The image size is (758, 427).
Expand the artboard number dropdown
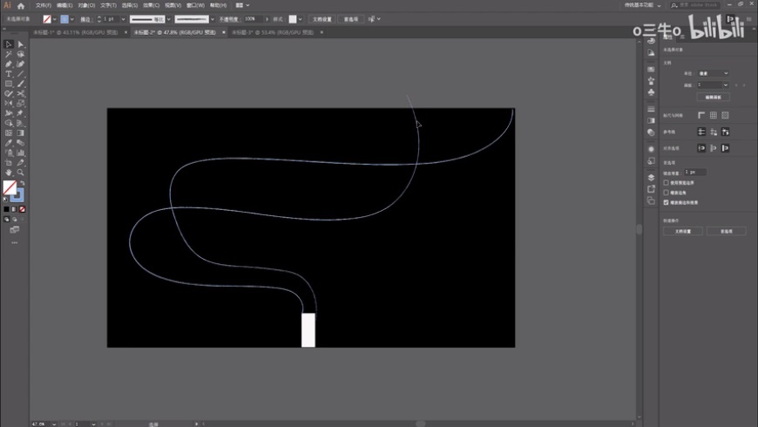[x=727, y=85]
